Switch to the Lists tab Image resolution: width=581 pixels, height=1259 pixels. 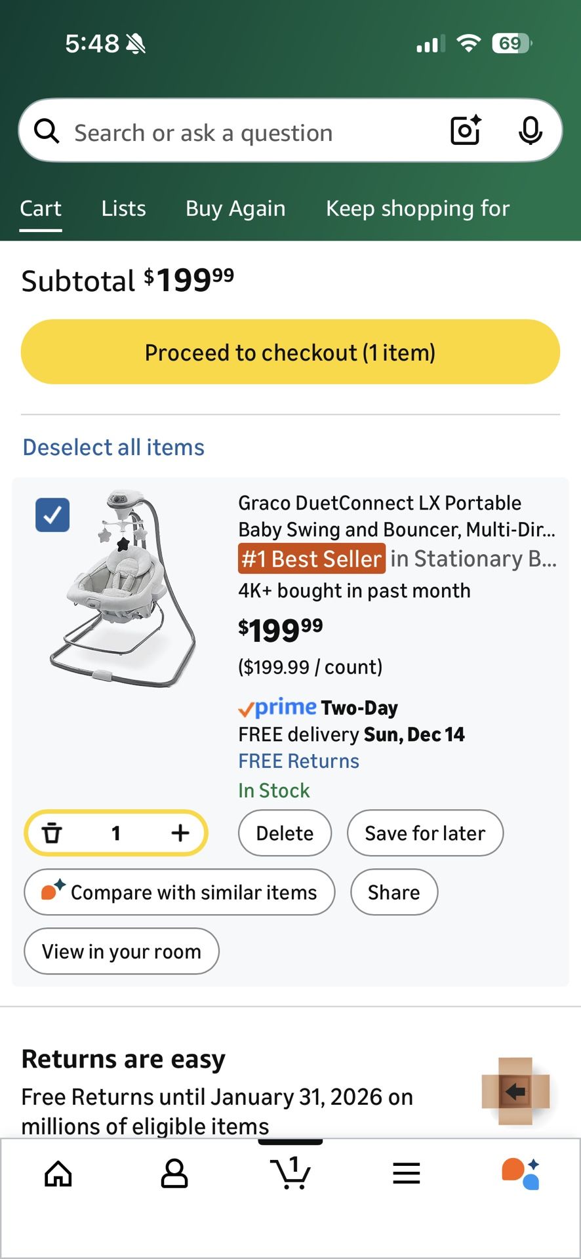click(123, 209)
